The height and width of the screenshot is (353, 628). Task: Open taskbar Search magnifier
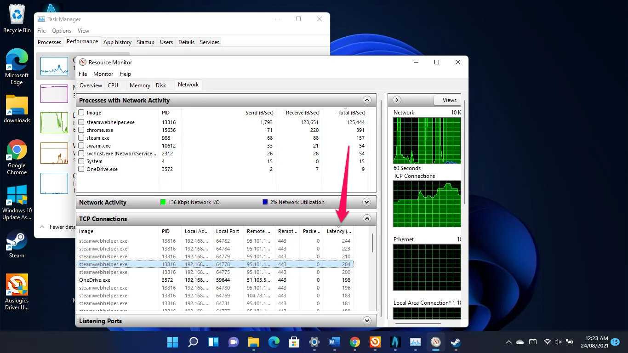point(193,342)
